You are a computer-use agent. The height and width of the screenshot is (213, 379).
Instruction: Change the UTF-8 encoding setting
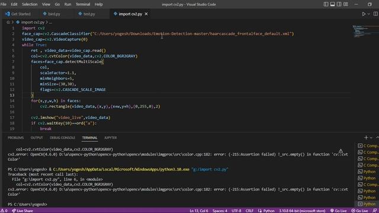(236, 211)
